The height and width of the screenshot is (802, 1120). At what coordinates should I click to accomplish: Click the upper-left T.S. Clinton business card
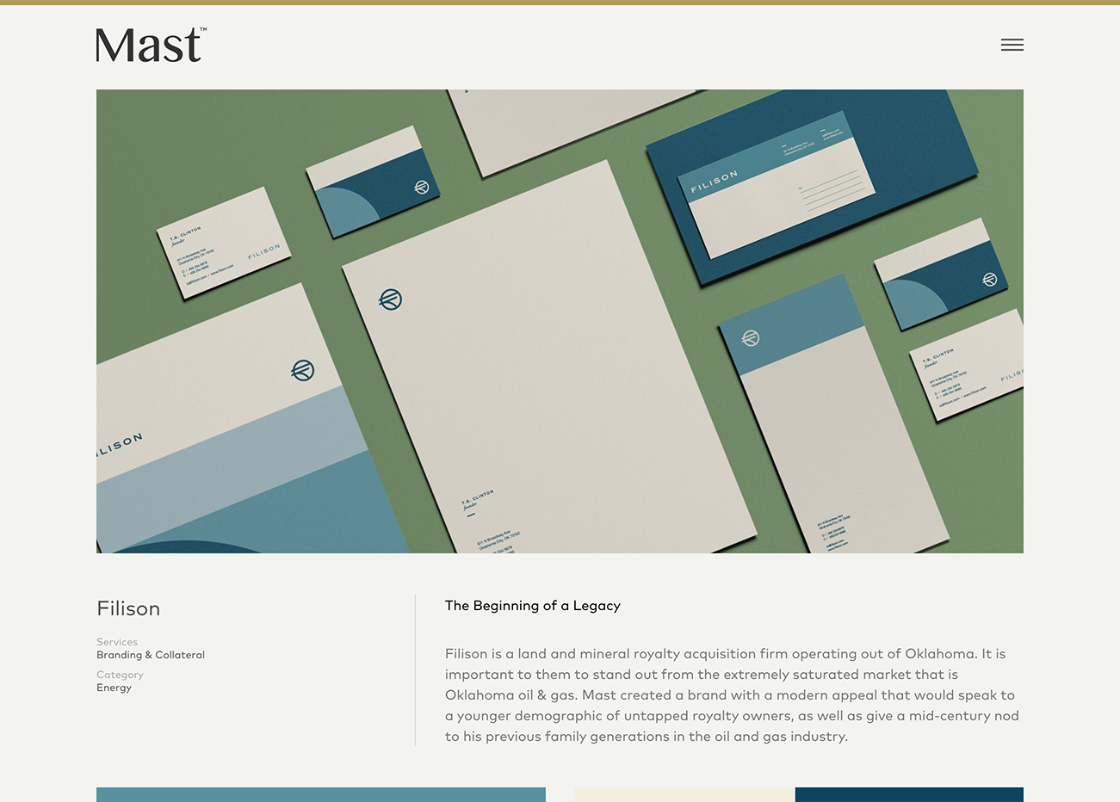pos(223,244)
